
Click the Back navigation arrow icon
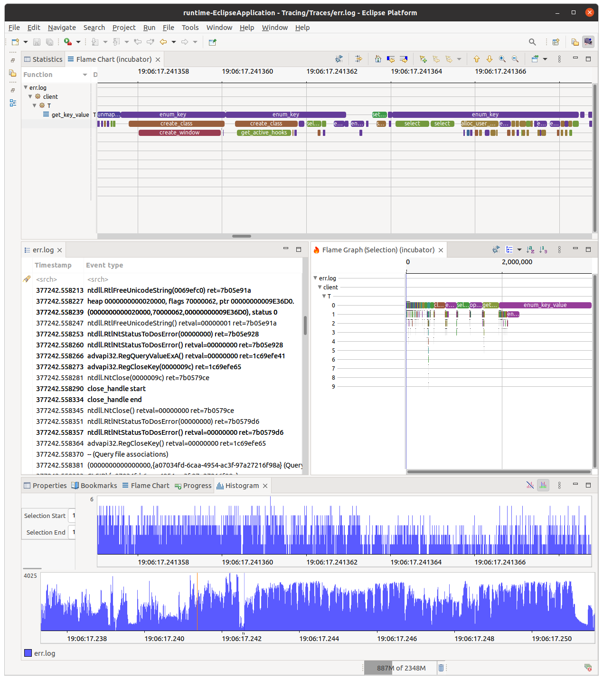point(163,42)
